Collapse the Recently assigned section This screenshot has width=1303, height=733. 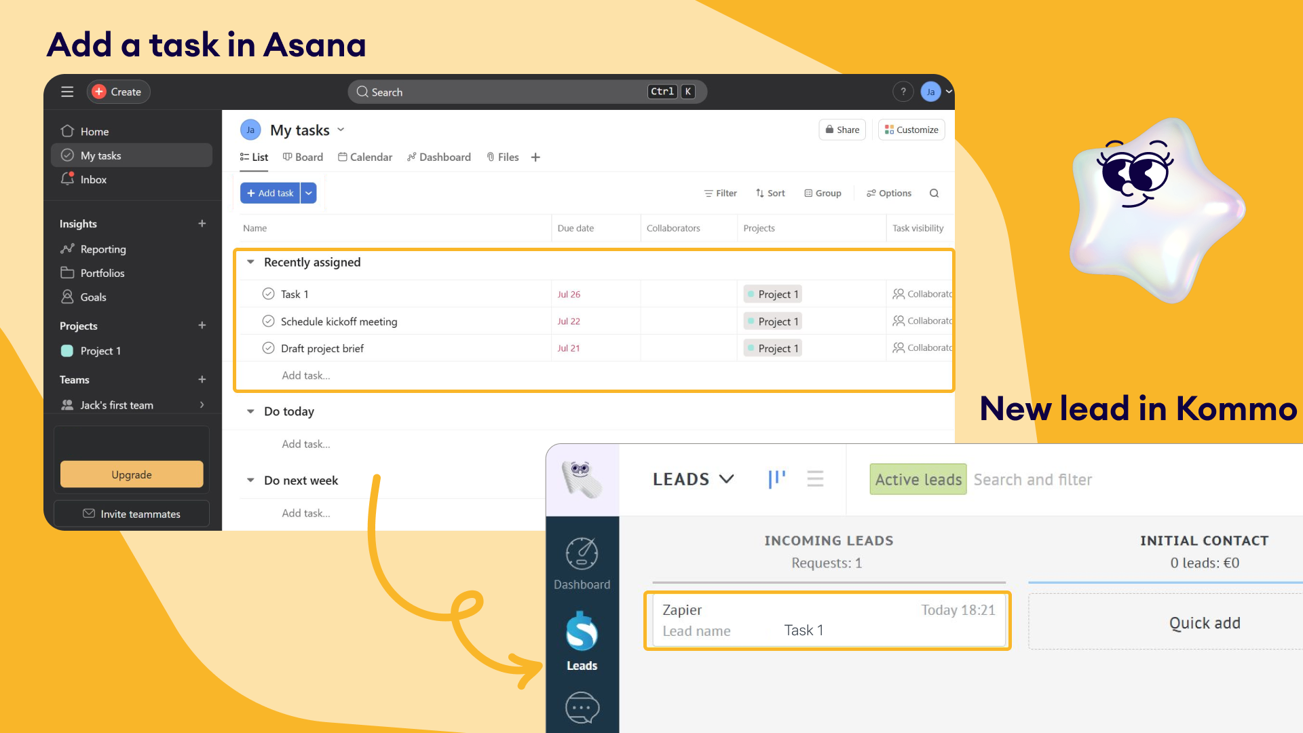pos(250,262)
